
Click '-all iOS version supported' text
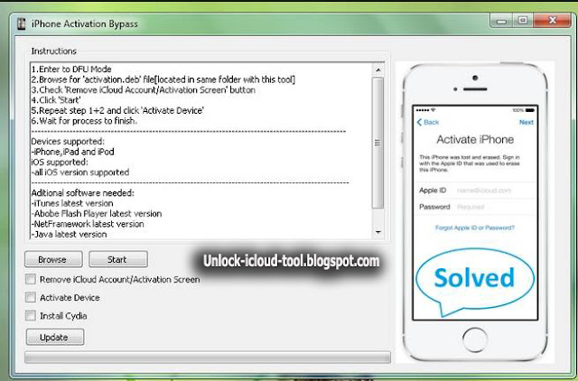(80, 172)
